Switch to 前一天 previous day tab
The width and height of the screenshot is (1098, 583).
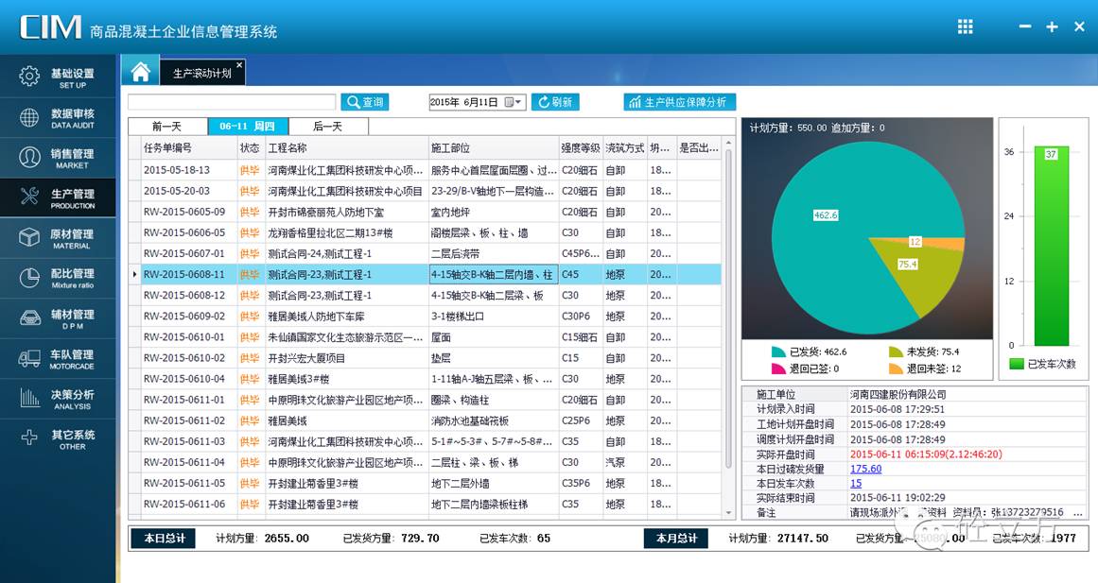click(167, 127)
